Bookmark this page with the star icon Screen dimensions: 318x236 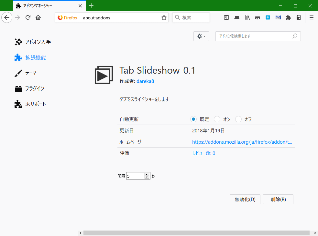click(164, 18)
